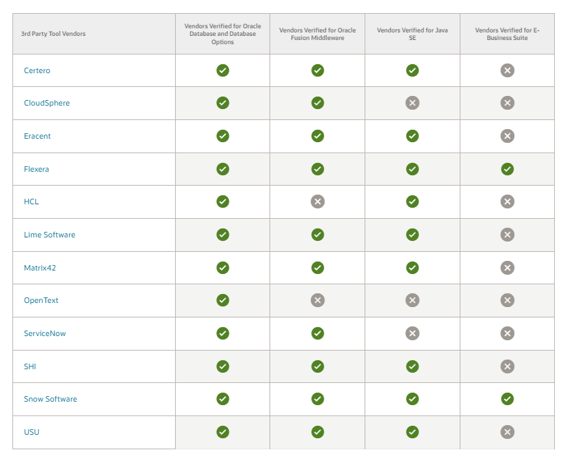The image size is (570, 461).
Task: Click the Matrix42 vendor link
Action: [x=40, y=268]
